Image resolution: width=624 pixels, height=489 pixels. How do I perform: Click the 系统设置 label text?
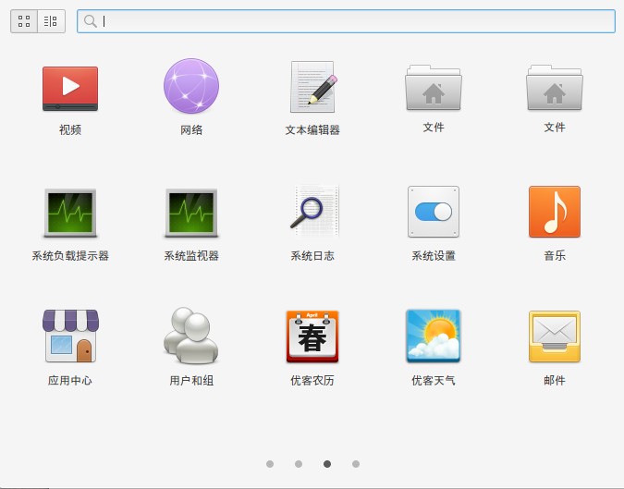(434, 255)
